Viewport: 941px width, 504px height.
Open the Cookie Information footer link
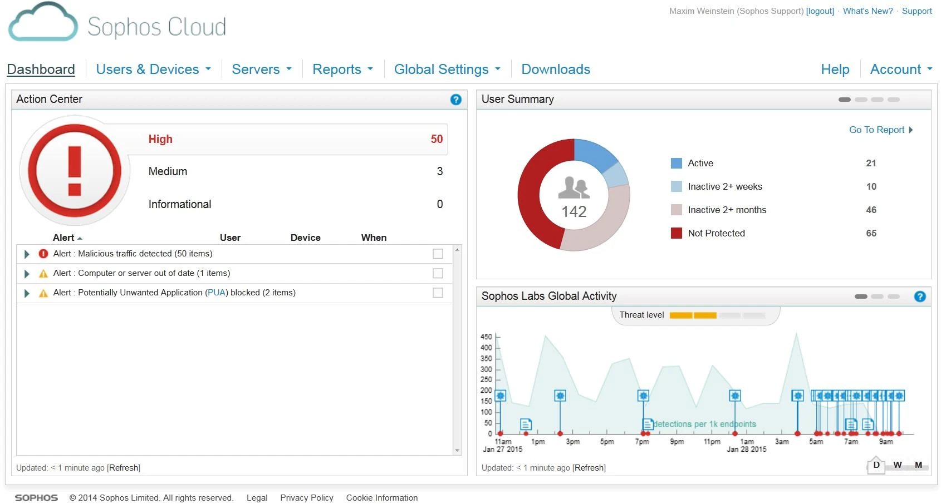point(382,498)
